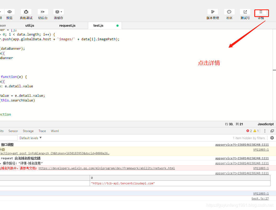This screenshot has height=210, width=276.
Task: Click the yellow warning count indicator
Action: click(x=256, y=131)
